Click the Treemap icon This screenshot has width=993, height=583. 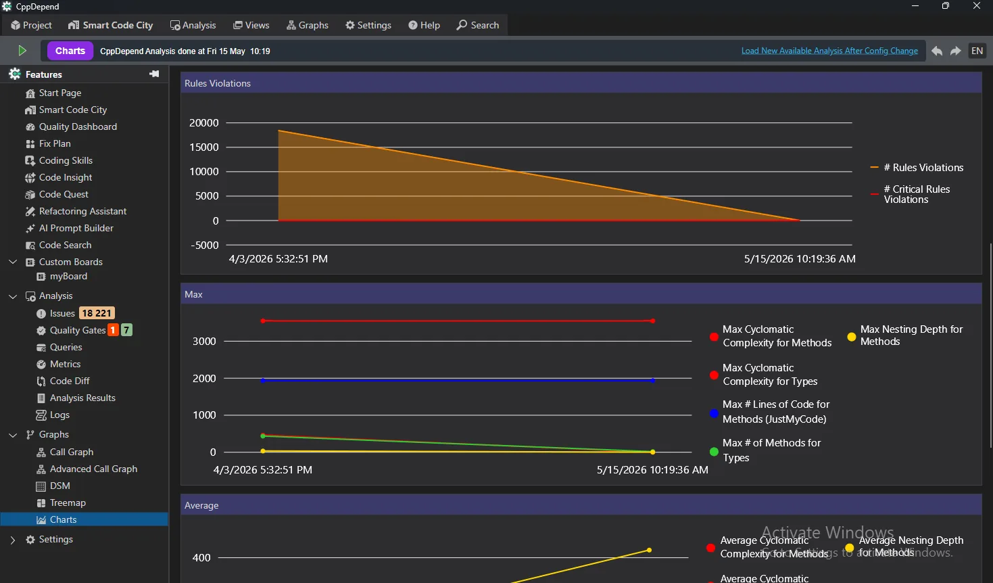[x=41, y=503]
